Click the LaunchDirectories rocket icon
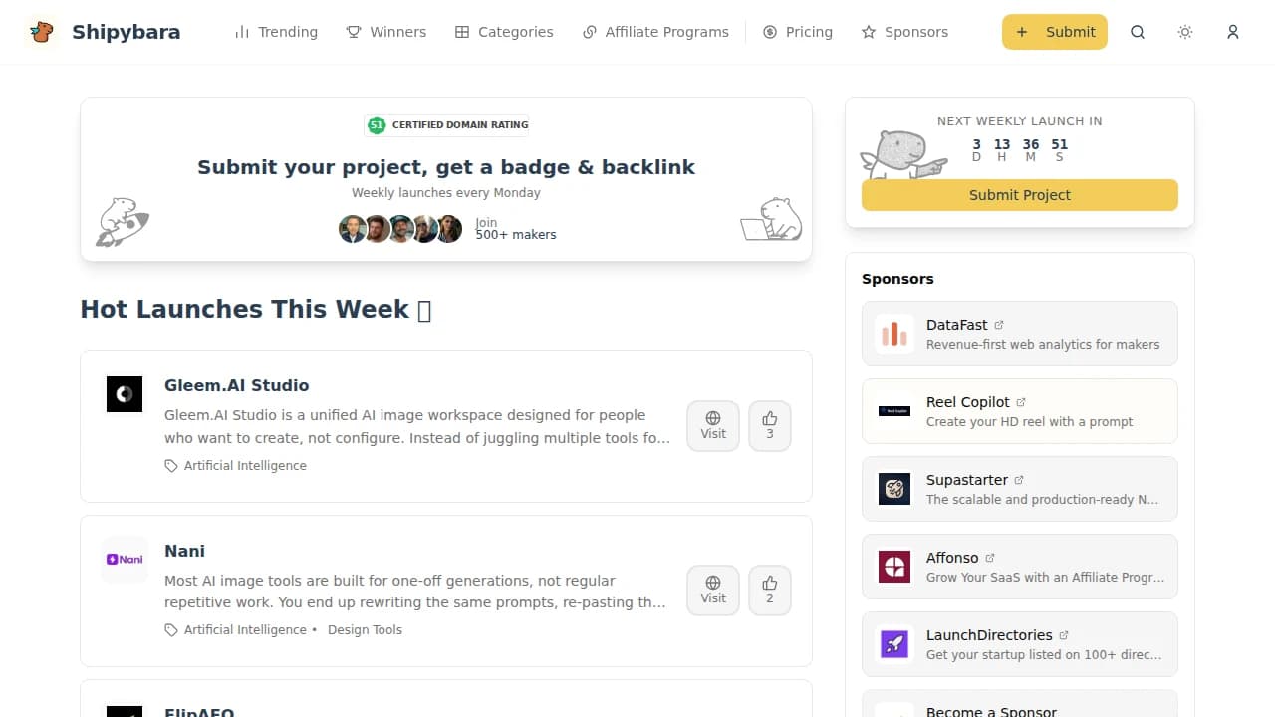This screenshot has height=717, width=1275. point(893,644)
